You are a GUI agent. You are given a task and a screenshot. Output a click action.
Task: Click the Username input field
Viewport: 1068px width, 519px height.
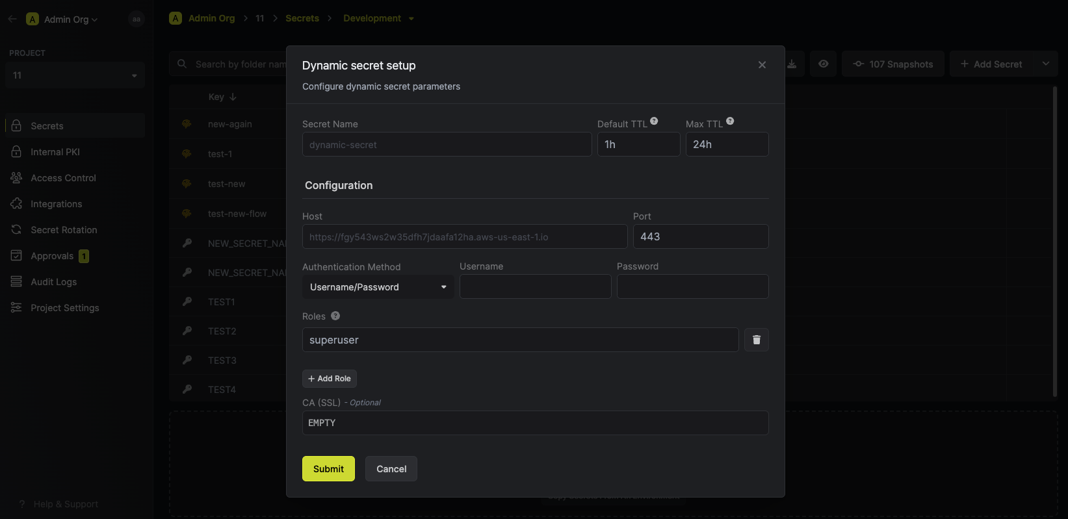pyautogui.click(x=536, y=286)
